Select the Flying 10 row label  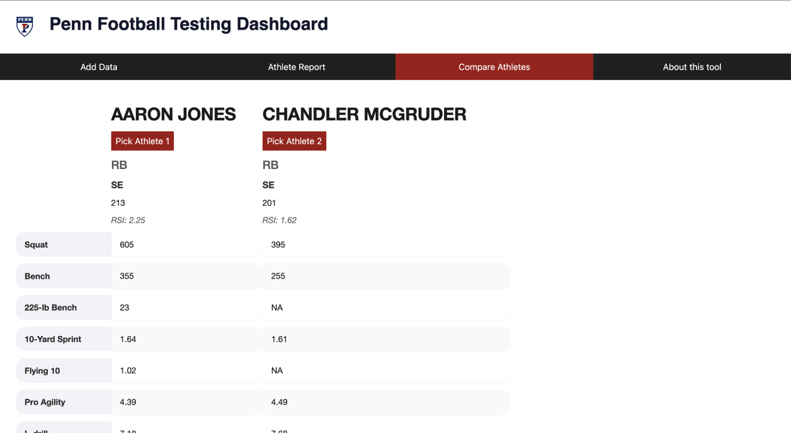click(42, 371)
